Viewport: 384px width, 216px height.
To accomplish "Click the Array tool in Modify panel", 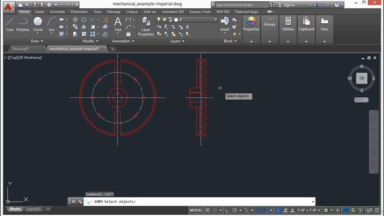I will coord(92,34).
